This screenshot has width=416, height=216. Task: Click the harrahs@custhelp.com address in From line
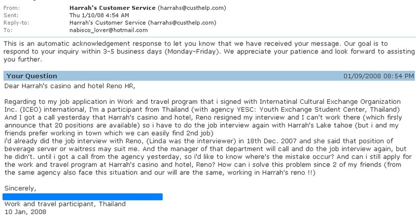coord(192,8)
